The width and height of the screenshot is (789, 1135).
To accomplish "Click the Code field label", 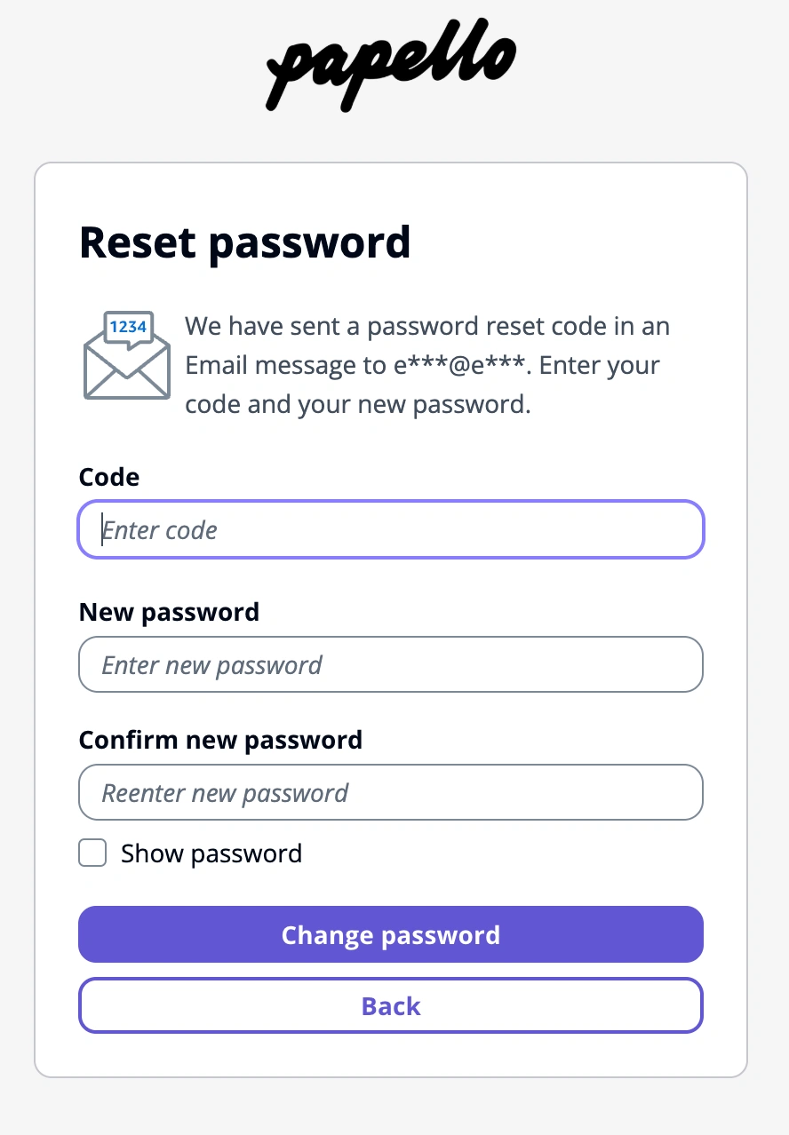I will pos(108,477).
